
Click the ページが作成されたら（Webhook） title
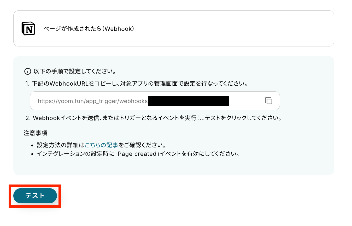pos(89,29)
